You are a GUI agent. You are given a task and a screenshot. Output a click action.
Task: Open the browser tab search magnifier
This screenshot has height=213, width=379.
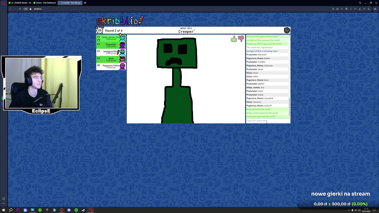(360, 3)
